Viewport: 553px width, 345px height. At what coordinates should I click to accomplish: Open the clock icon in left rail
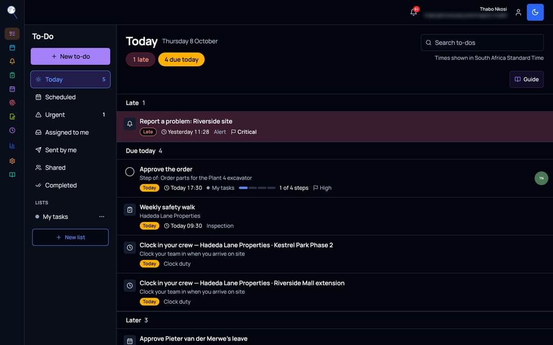point(12,130)
